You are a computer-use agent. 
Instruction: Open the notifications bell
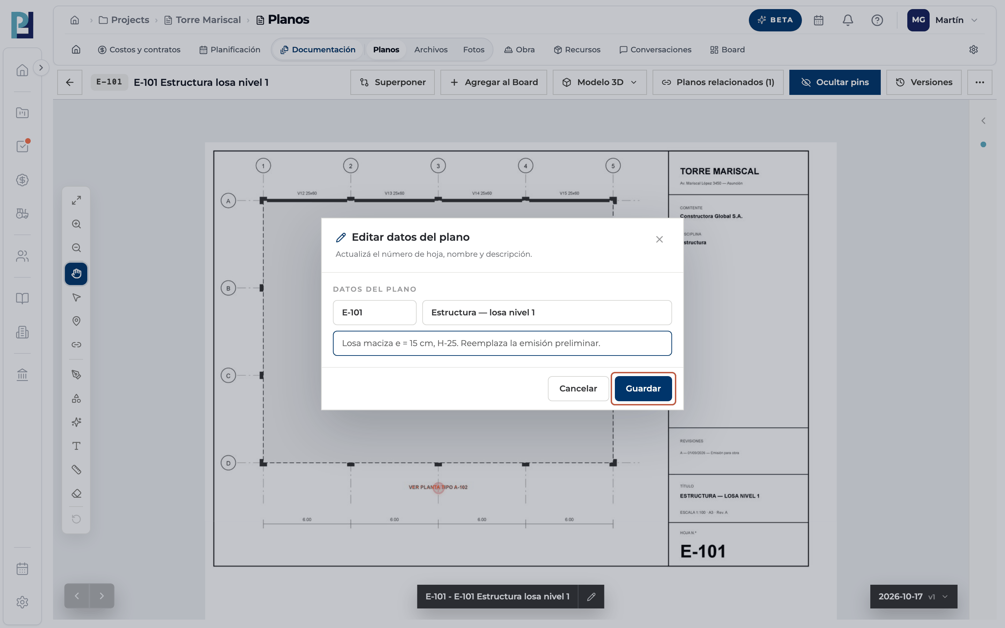[x=848, y=20]
